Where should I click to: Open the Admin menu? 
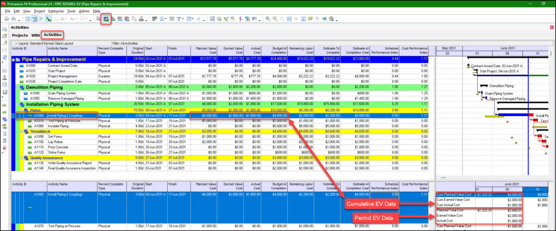pyautogui.click(x=84, y=11)
